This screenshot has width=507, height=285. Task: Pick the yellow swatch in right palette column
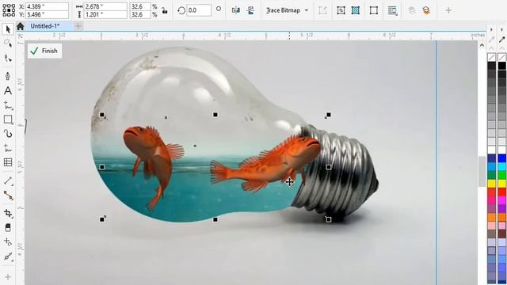(x=501, y=183)
